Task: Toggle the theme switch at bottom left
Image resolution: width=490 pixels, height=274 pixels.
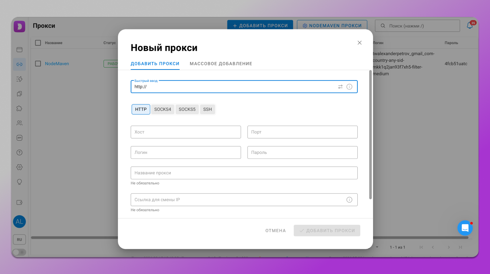Action: coord(19,252)
